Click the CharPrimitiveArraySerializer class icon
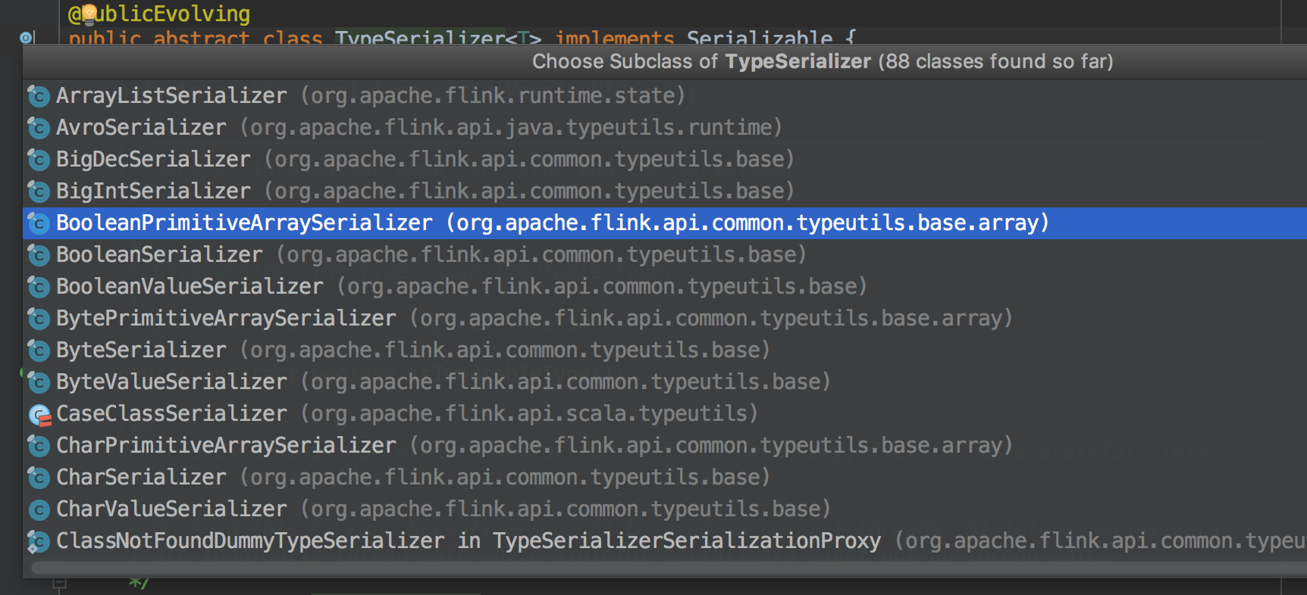The height and width of the screenshot is (595, 1307). tap(39, 446)
